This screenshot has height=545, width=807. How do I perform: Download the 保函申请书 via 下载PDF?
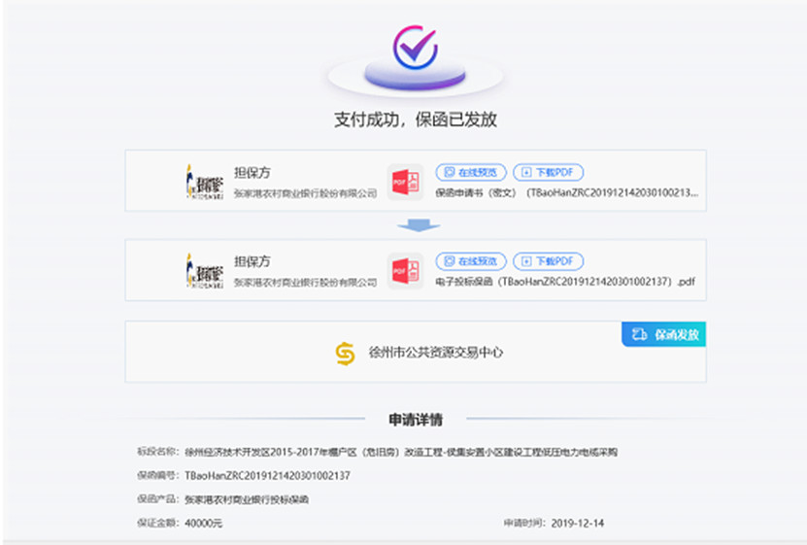[x=548, y=172]
